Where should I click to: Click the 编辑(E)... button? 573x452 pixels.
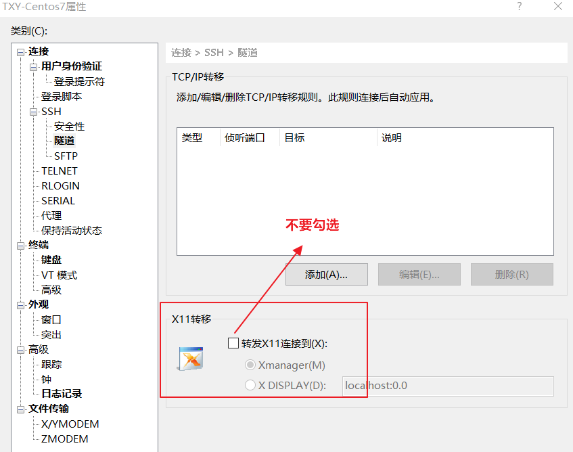(419, 275)
